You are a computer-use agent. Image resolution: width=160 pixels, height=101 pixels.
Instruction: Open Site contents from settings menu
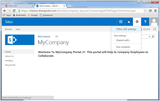coord(123,47)
